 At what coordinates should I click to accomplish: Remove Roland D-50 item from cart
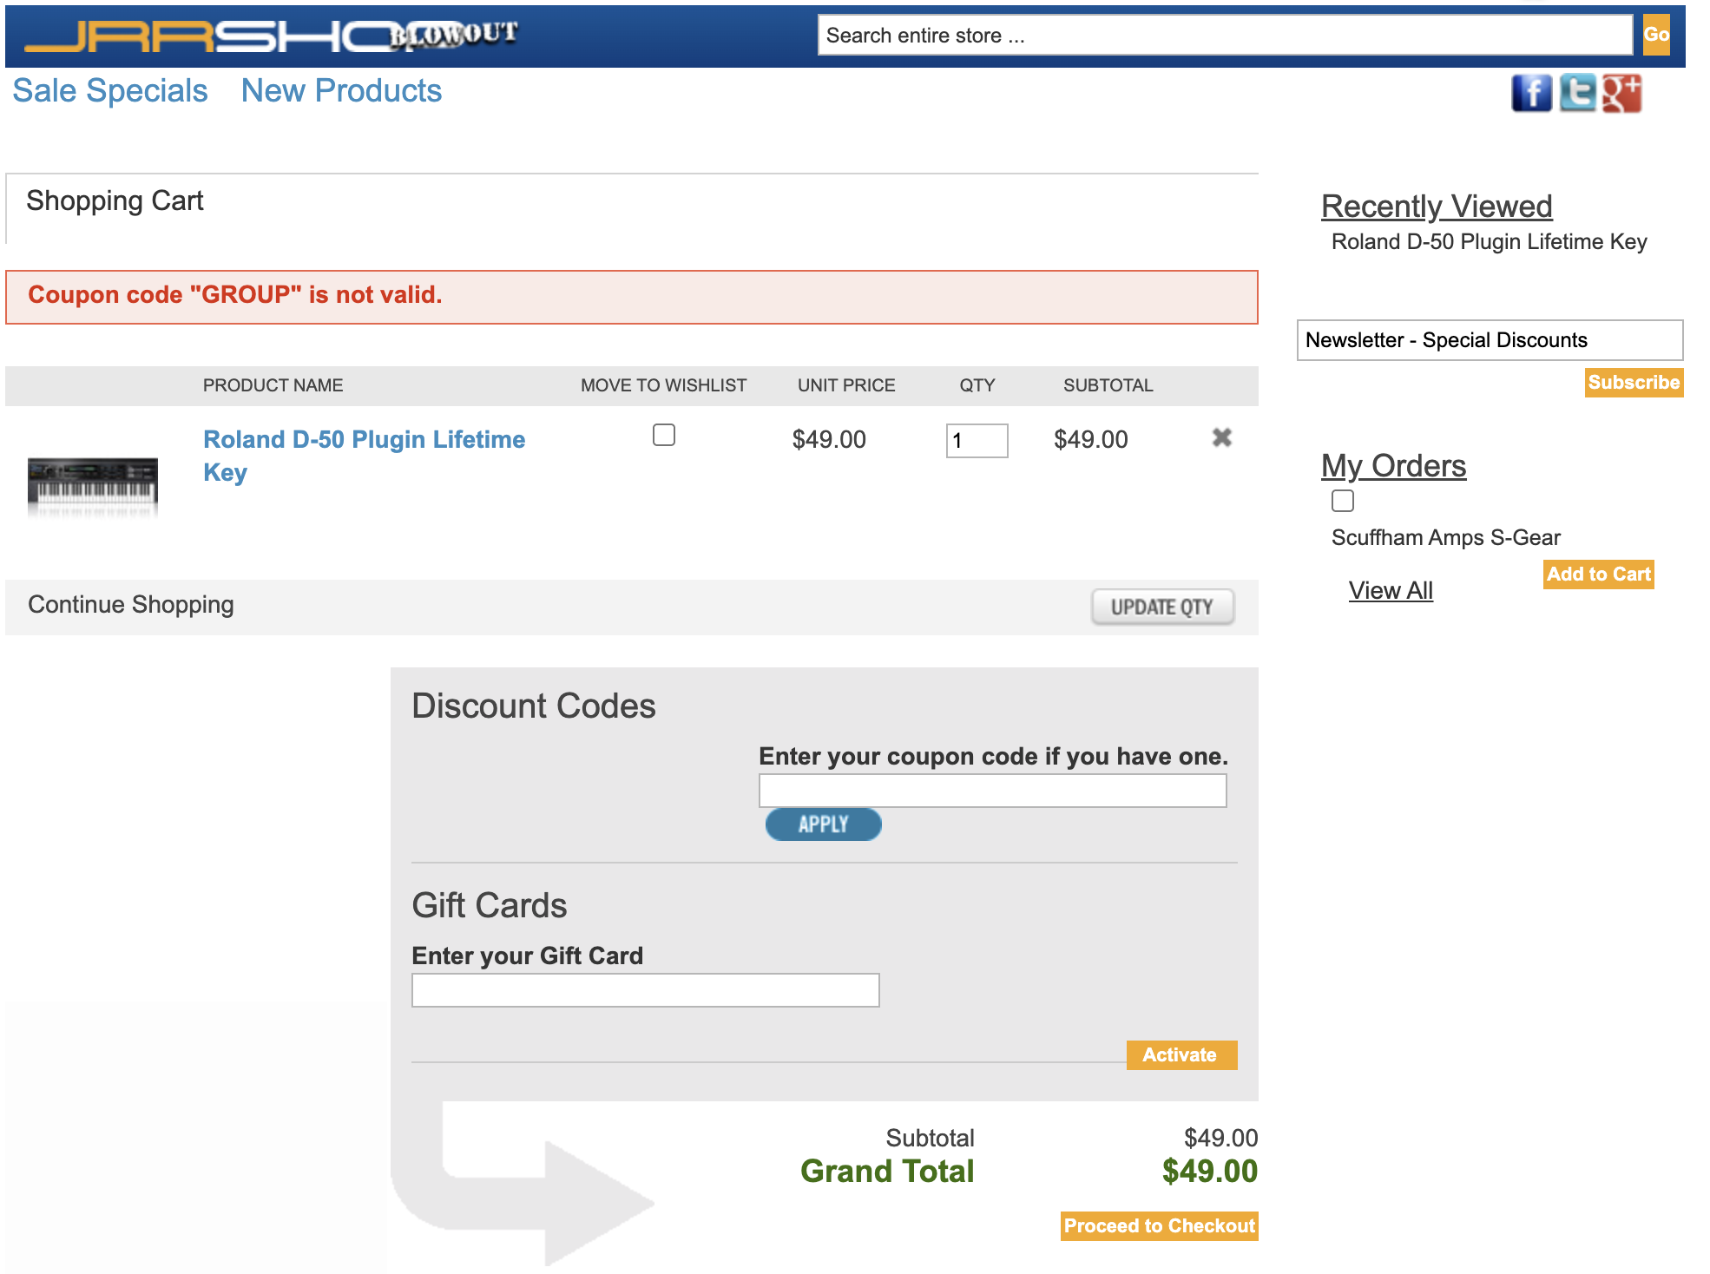click(x=1221, y=438)
